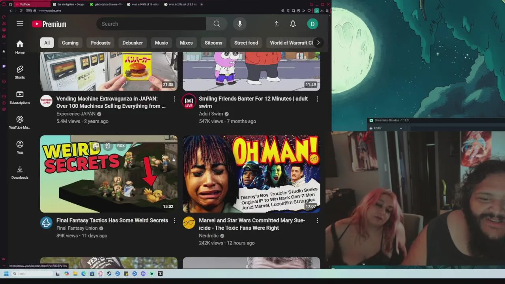Open File Explorer from the taskbar

tap(75, 273)
